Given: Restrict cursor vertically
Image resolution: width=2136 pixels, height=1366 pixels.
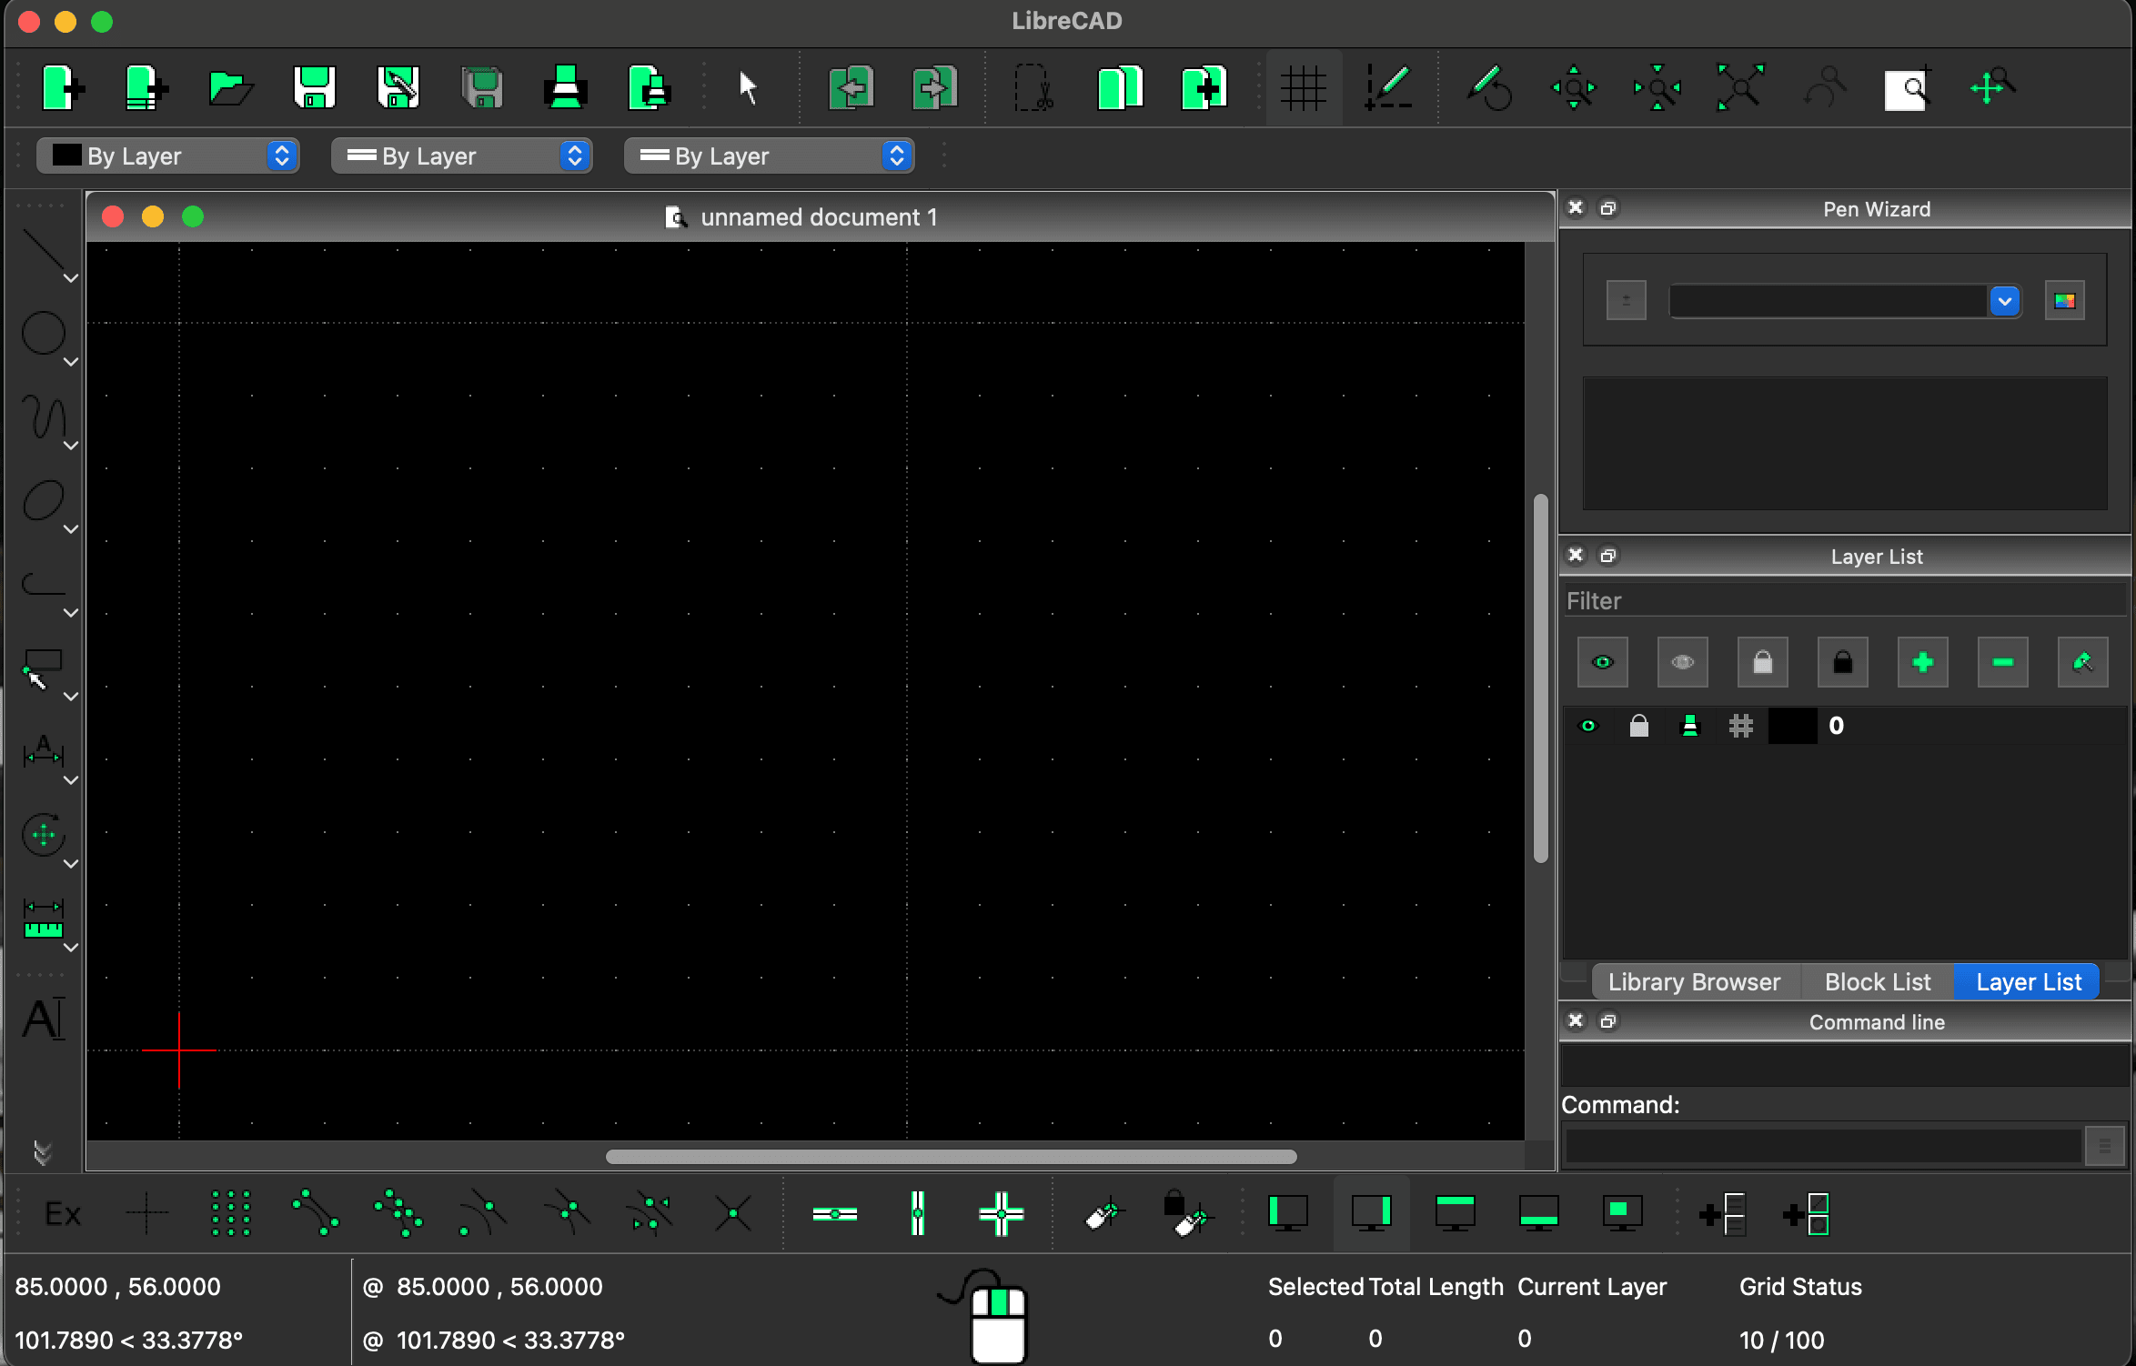Looking at the screenshot, I should click(918, 1214).
